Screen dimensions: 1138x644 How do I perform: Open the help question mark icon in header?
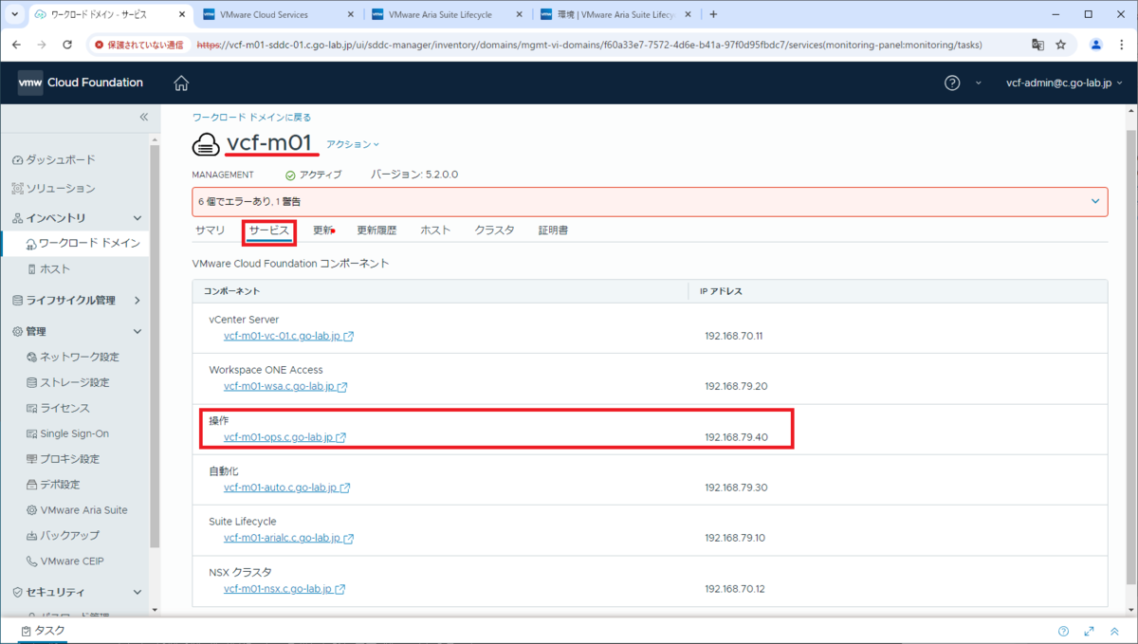point(952,83)
